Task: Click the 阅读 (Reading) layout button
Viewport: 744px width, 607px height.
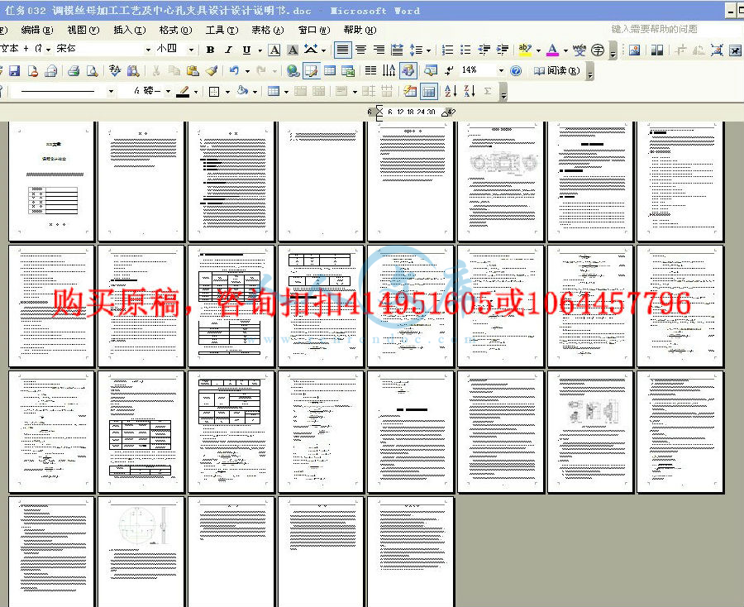Action: point(556,71)
